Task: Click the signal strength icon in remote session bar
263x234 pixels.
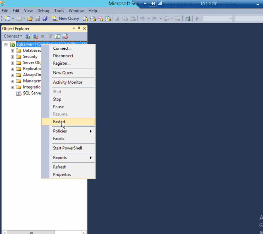Action: 160,3
